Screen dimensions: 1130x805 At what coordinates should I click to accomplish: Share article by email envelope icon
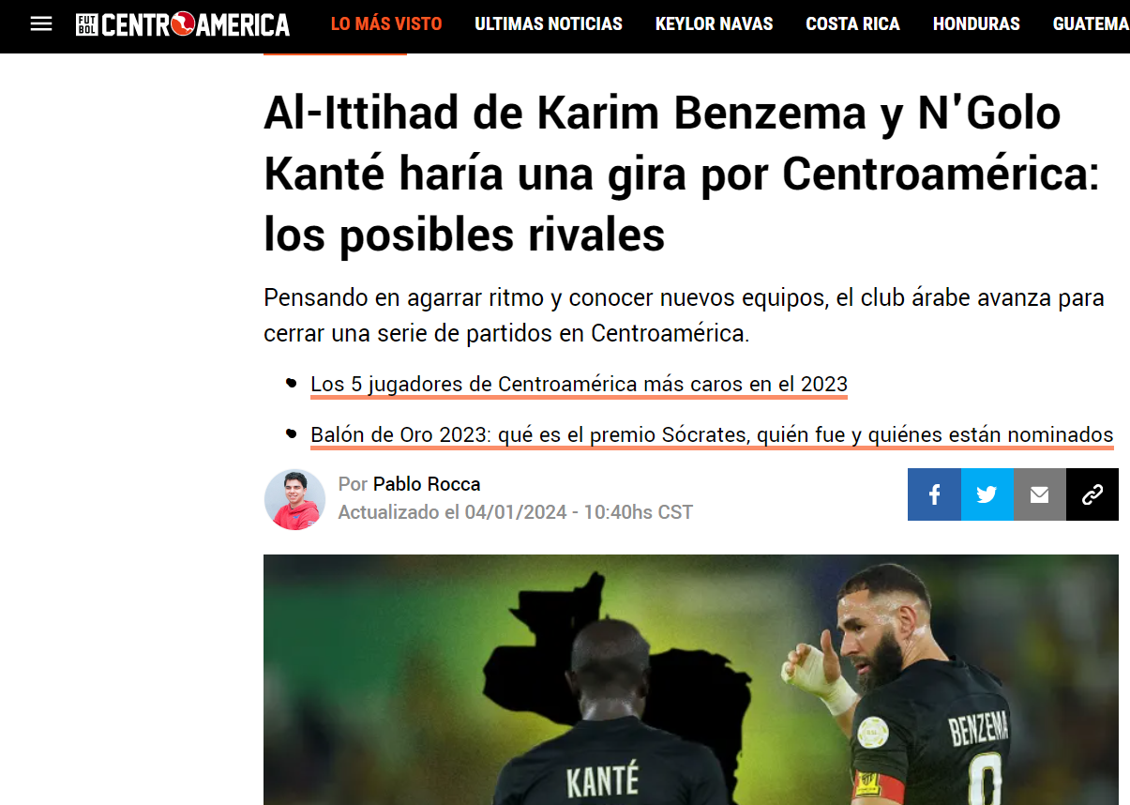tap(1039, 494)
